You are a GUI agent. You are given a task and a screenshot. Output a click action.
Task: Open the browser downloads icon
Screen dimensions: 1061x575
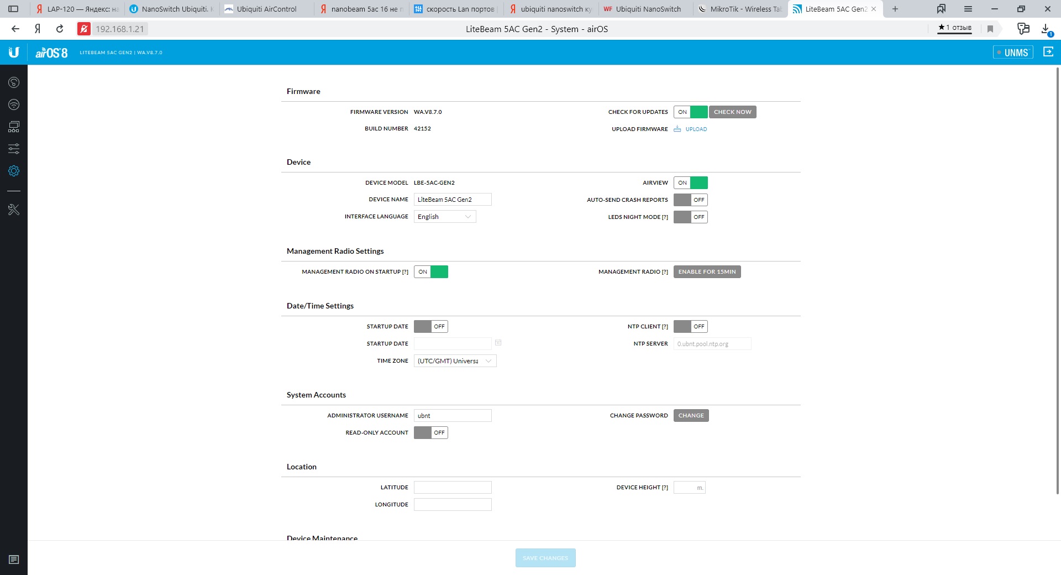pos(1046,29)
